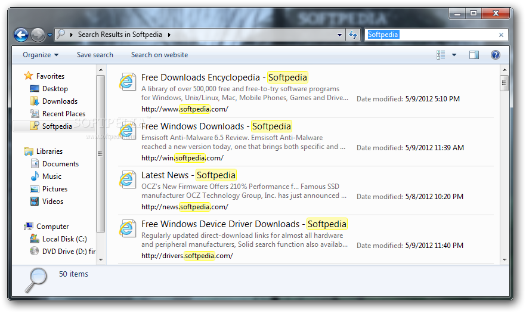Refresh the search results

coord(353,35)
